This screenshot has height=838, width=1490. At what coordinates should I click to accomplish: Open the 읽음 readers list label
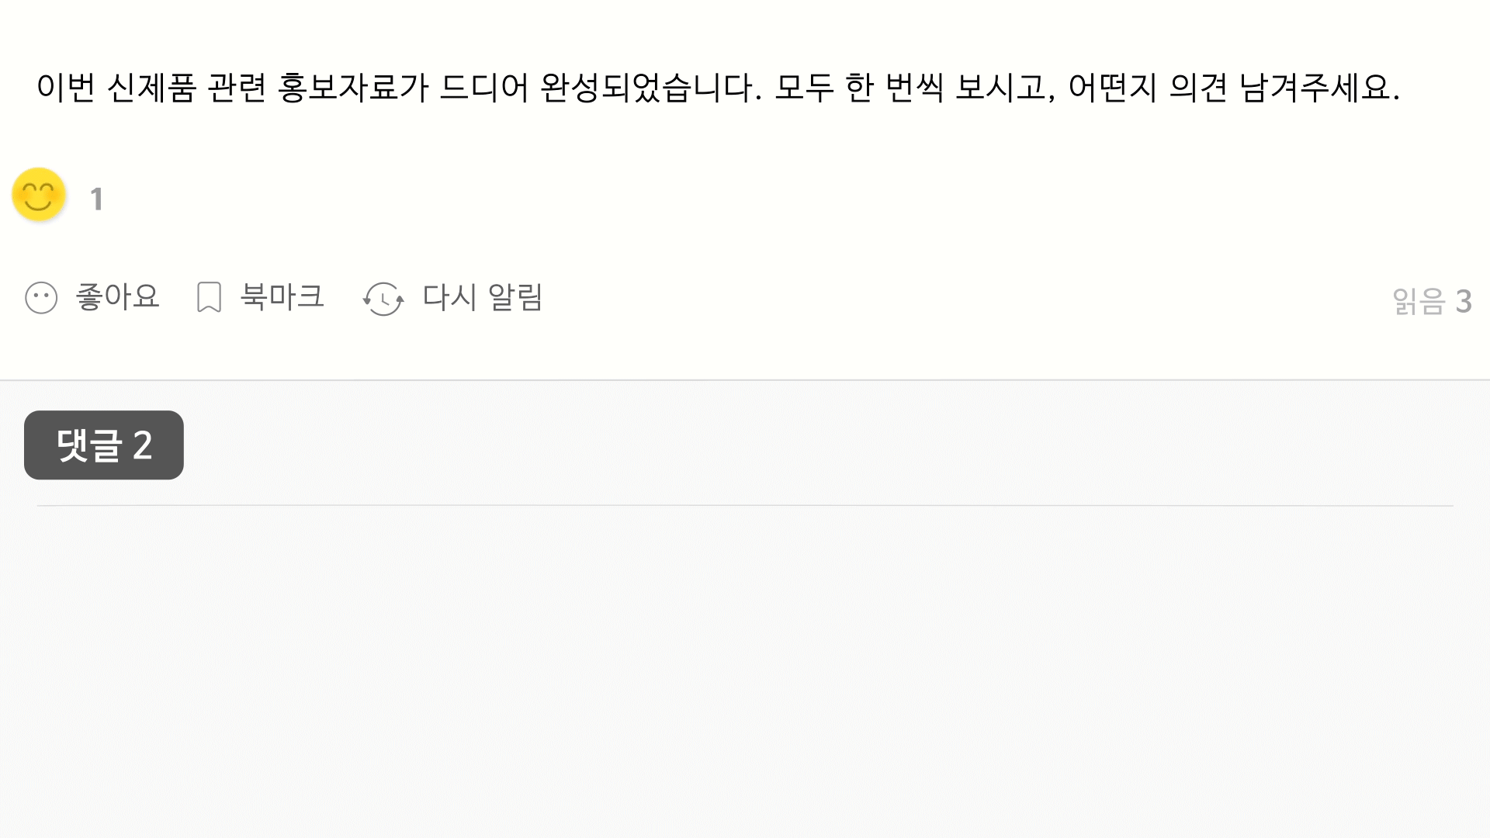(1418, 301)
